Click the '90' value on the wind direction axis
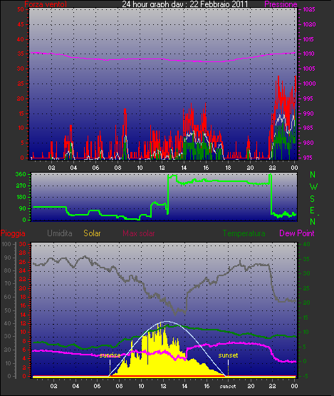Screen dimensions: 334x396 point(23,208)
